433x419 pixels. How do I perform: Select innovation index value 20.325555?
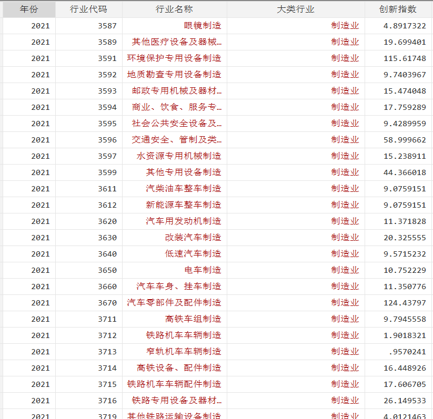point(398,238)
